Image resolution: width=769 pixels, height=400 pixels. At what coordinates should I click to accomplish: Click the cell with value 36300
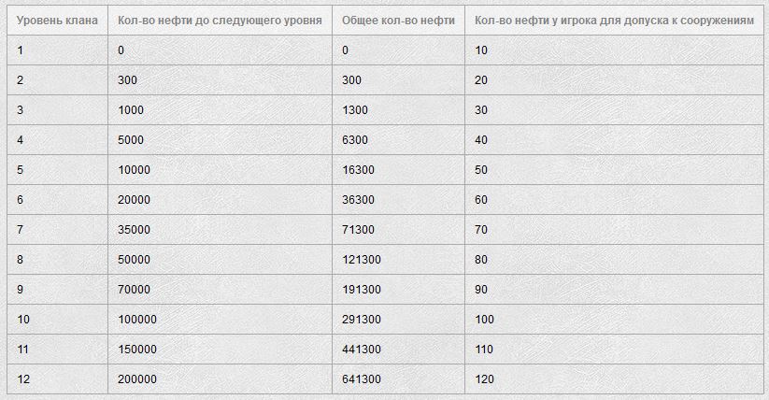398,199
